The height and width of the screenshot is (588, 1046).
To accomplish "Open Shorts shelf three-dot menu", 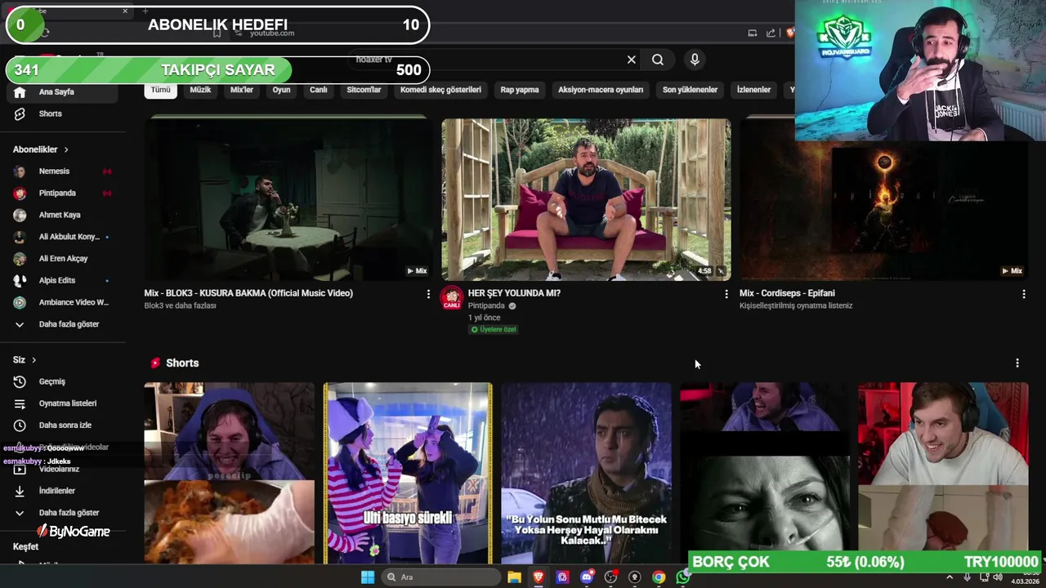I will click(x=1017, y=363).
